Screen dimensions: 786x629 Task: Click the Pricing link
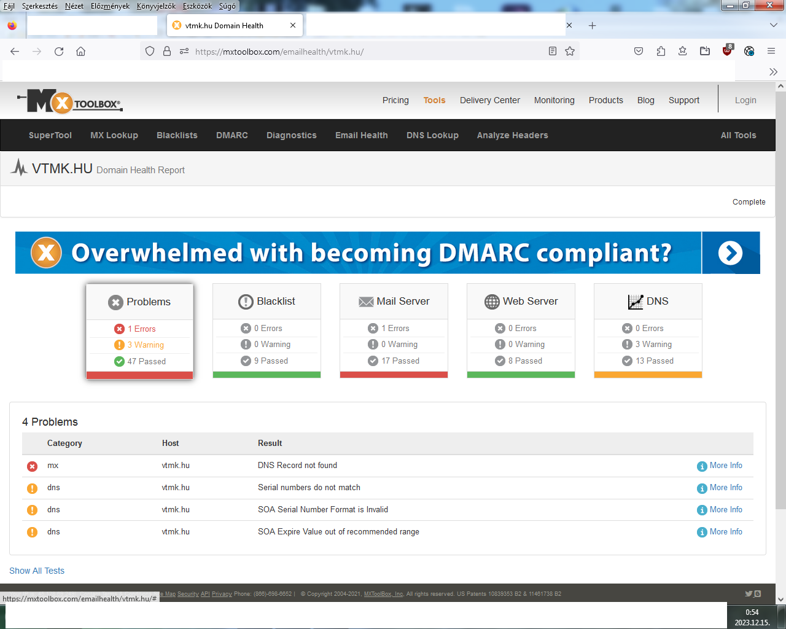[395, 100]
